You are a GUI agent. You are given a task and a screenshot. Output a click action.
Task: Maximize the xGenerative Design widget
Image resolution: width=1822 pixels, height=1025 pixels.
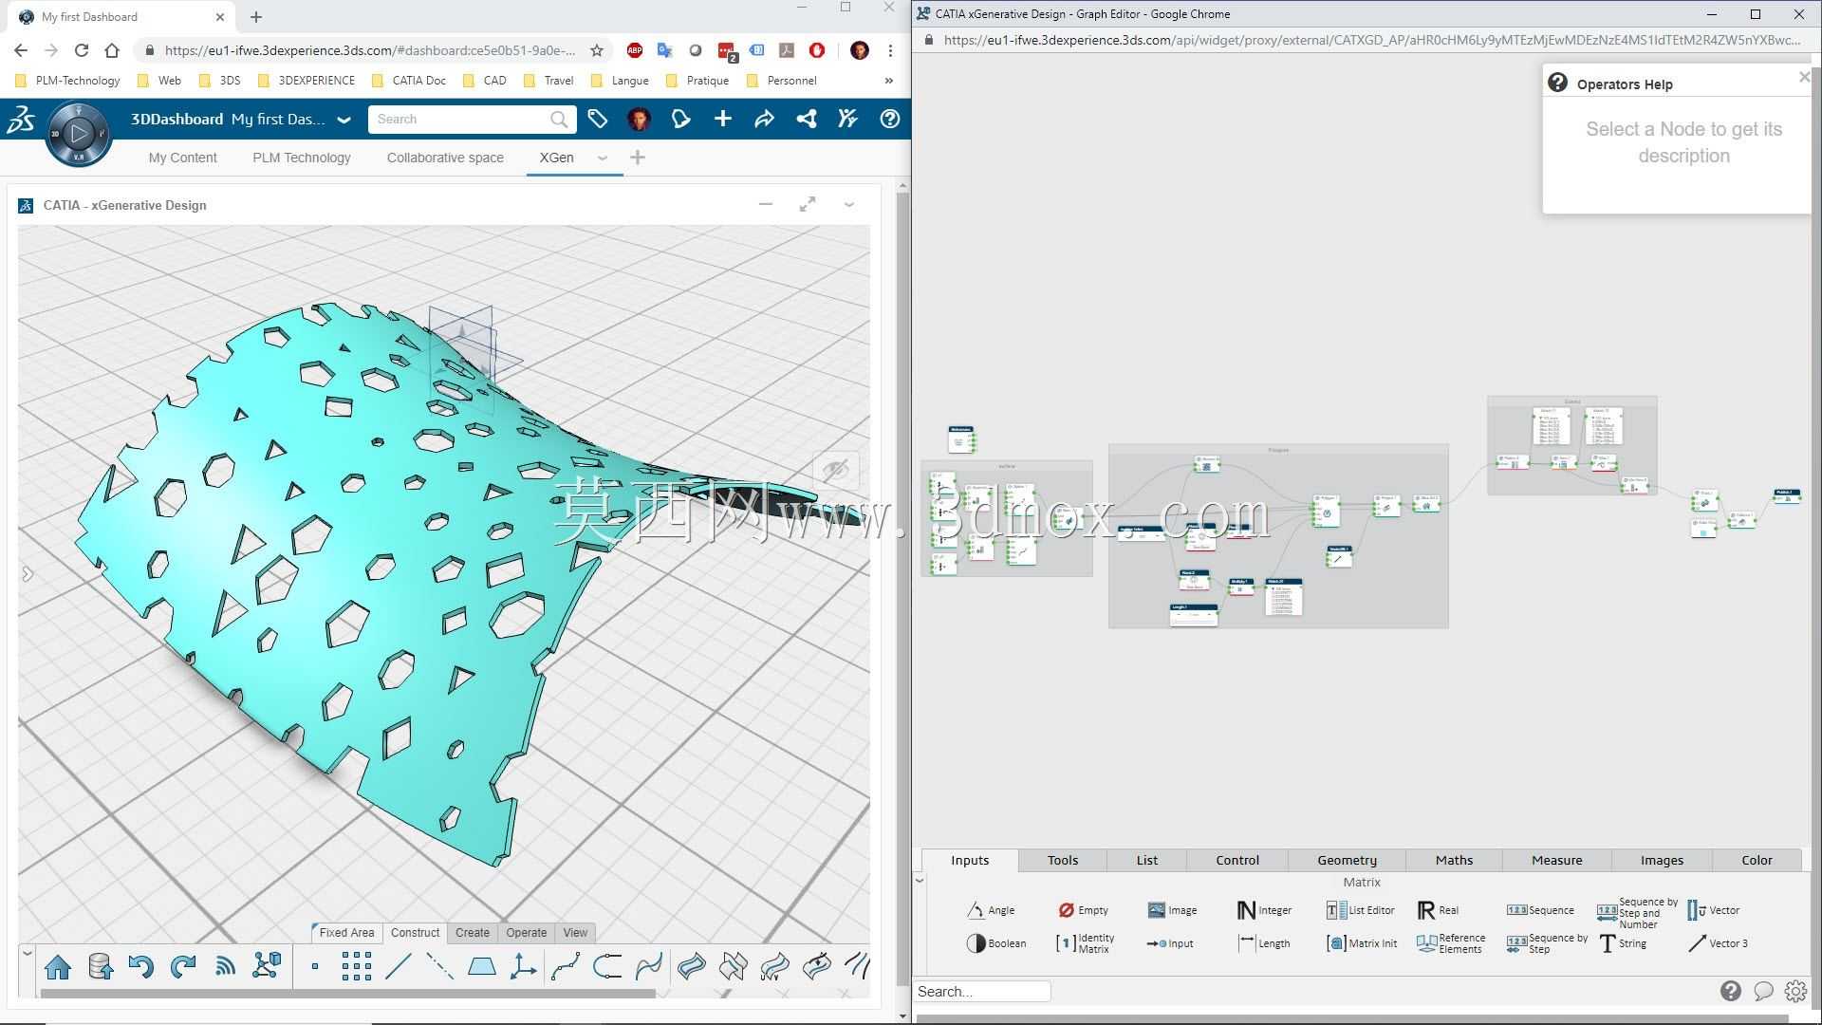(x=808, y=204)
